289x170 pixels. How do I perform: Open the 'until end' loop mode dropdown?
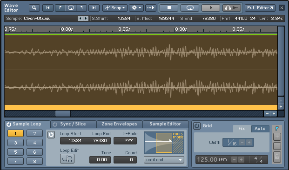[x=164, y=160]
